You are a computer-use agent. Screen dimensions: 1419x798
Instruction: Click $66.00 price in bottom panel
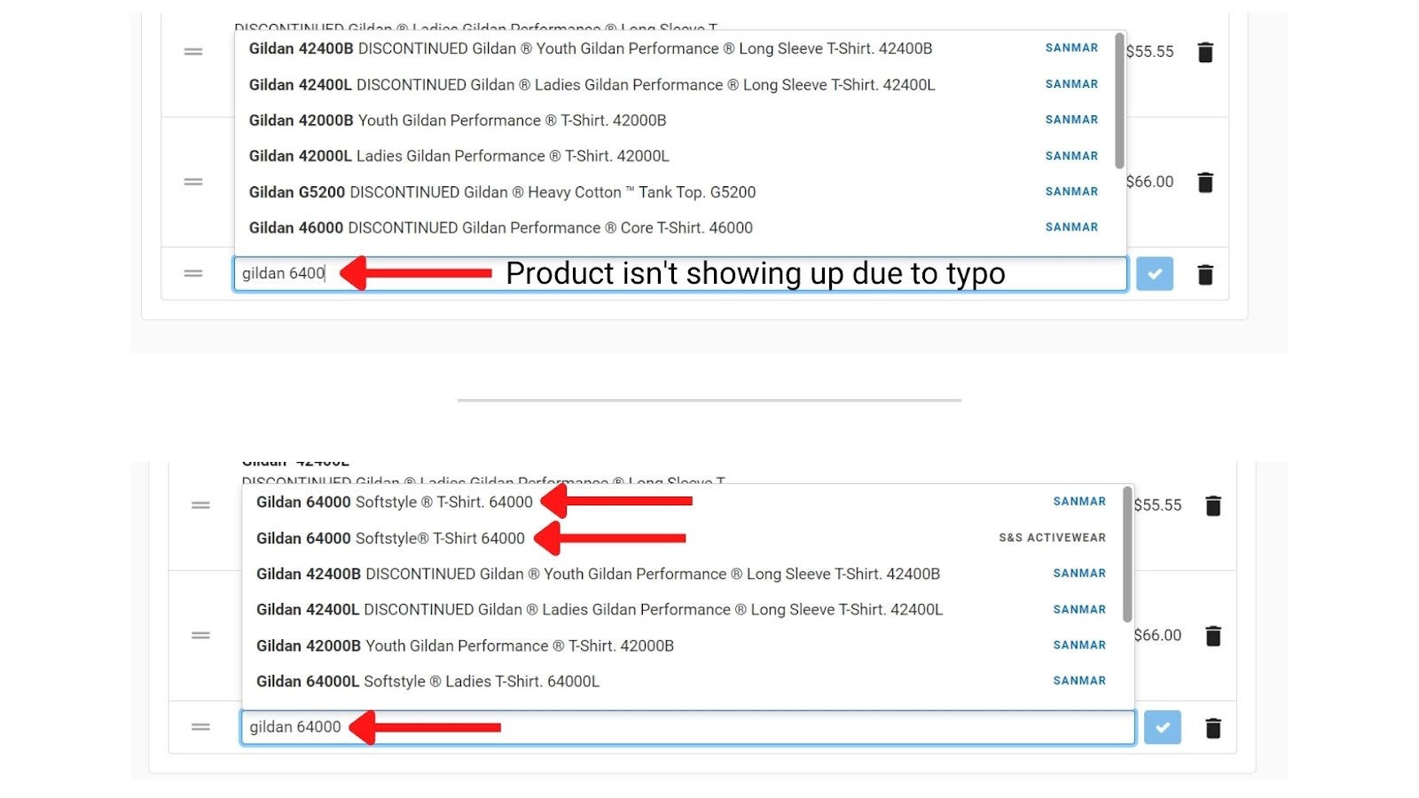coord(1157,635)
